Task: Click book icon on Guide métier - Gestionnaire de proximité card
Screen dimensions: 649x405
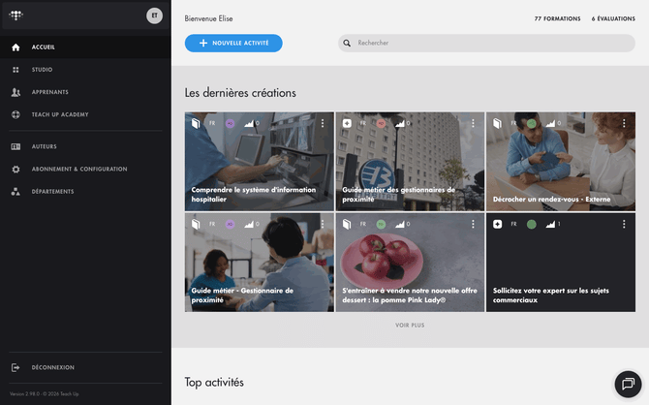Action: tap(196, 224)
